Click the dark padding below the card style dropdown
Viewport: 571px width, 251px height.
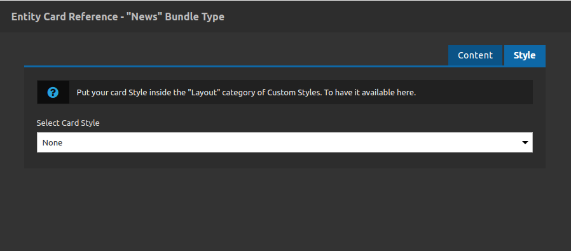tap(285, 160)
